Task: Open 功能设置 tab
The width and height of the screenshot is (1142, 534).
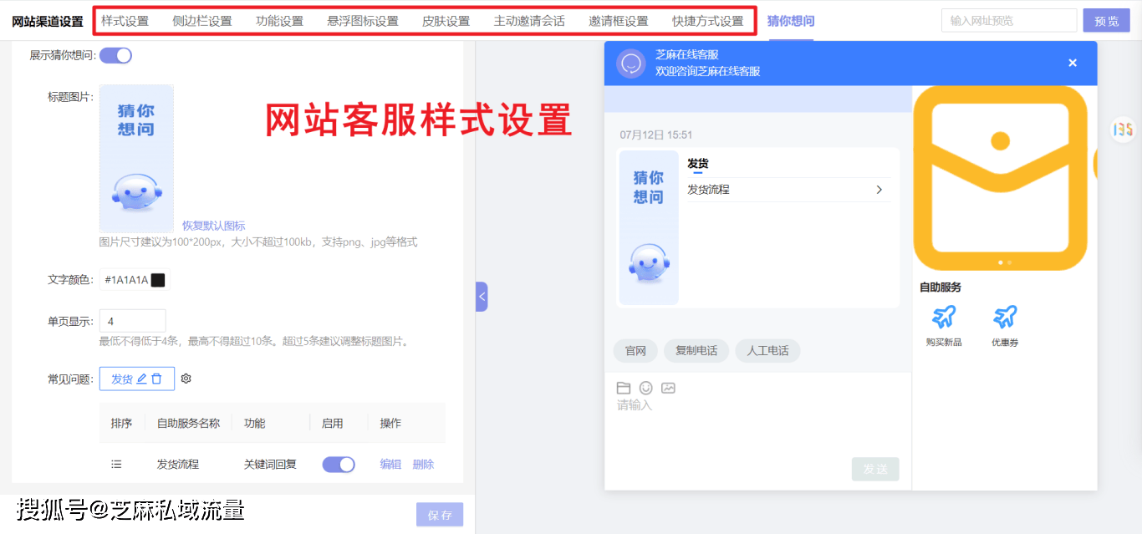Action: click(x=279, y=22)
